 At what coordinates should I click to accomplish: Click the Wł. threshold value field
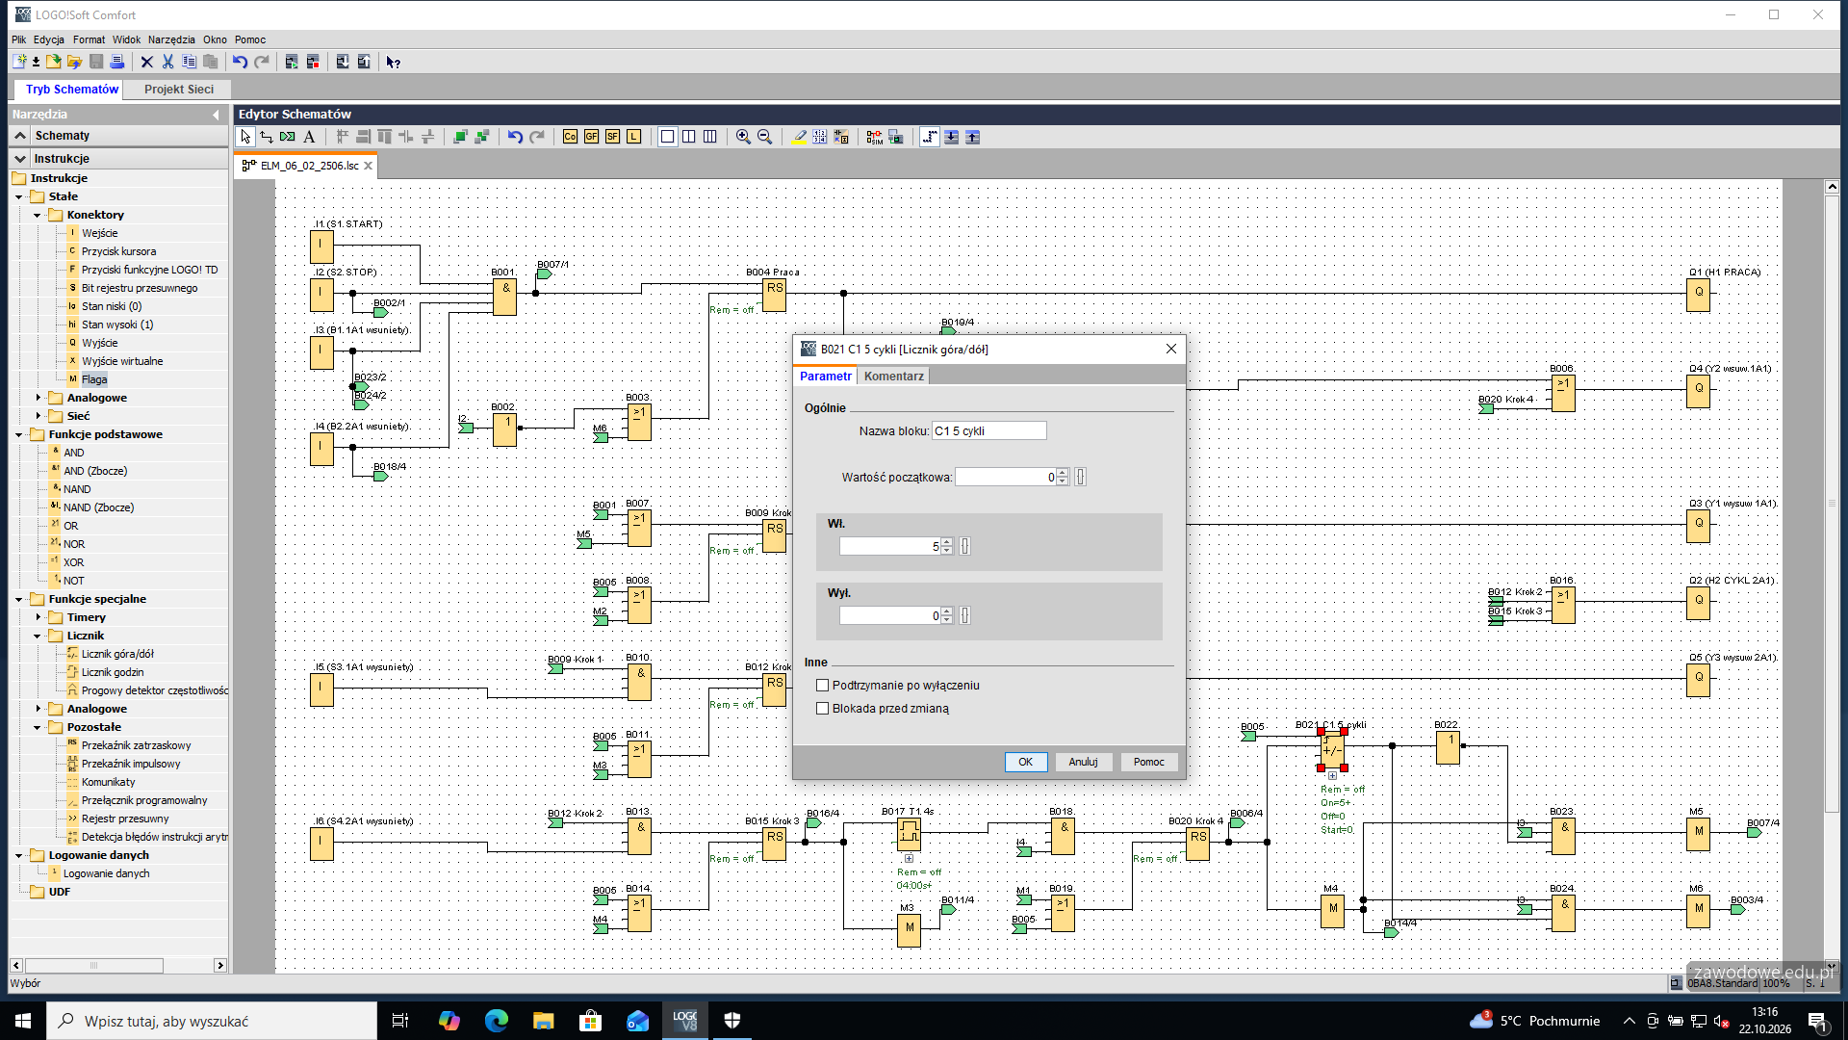889,547
